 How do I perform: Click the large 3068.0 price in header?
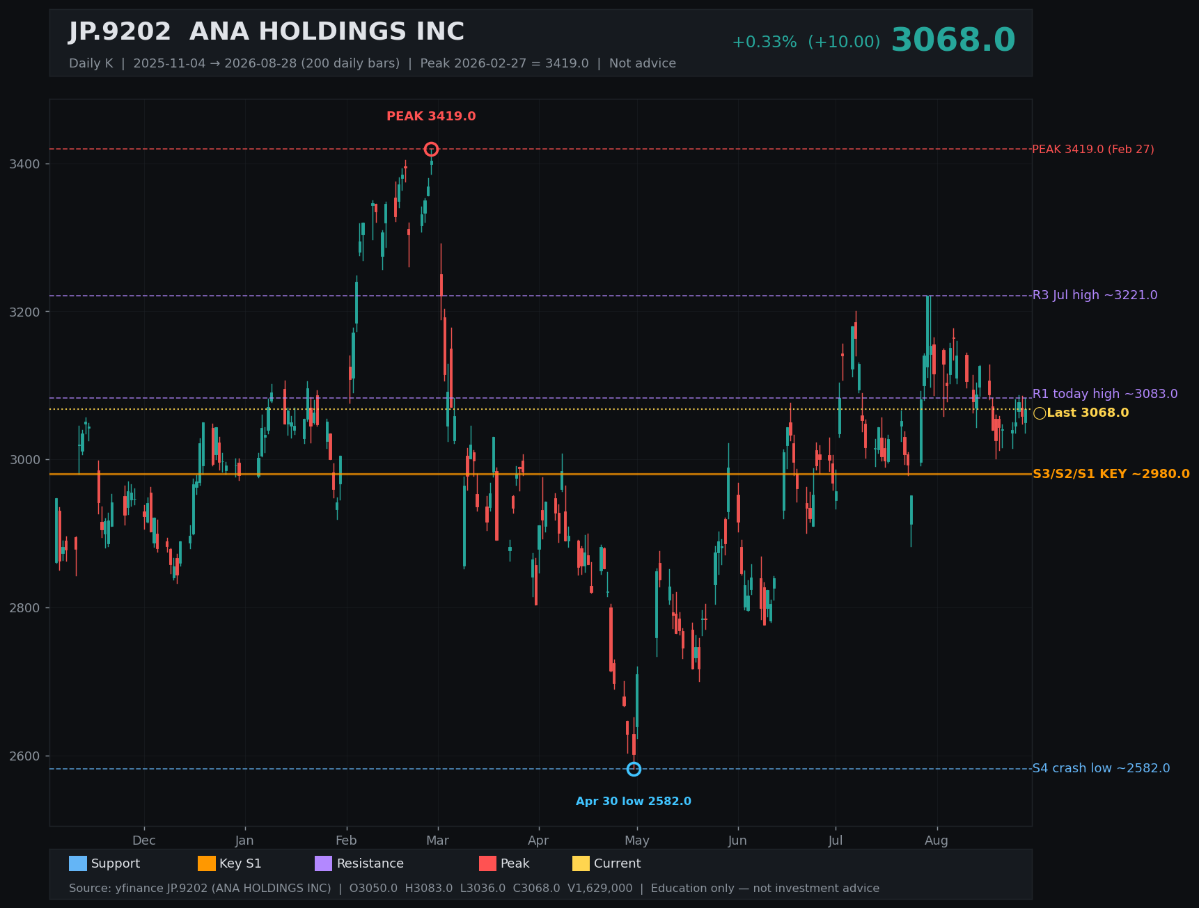click(x=953, y=40)
